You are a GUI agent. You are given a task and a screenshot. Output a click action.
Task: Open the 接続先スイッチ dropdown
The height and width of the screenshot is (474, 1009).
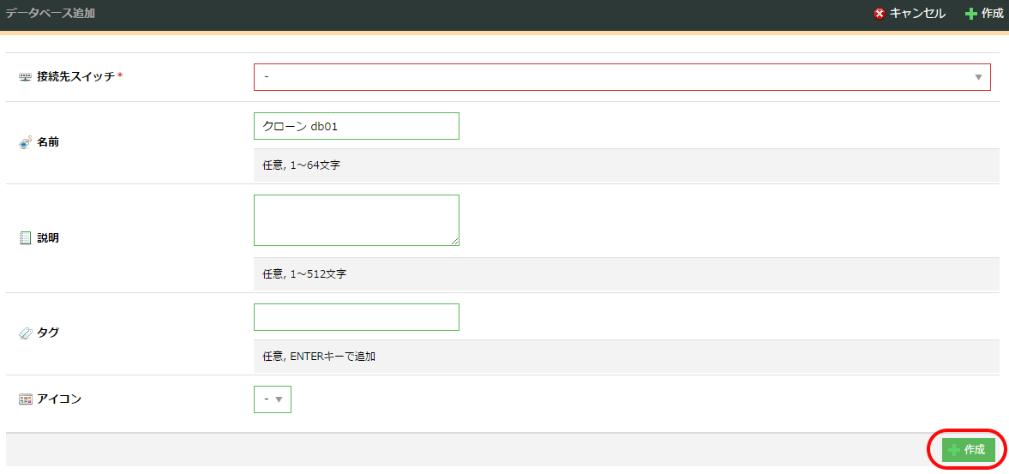(x=622, y=77)
